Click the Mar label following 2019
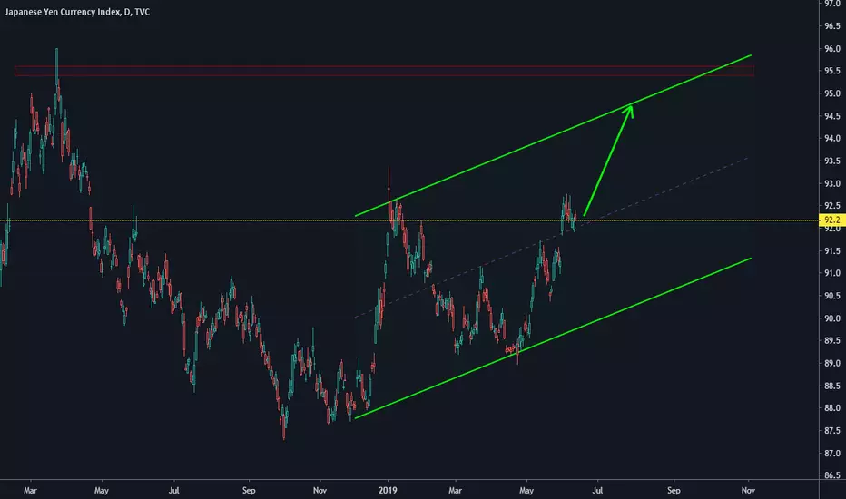 pyautogui.click(x=455, y=490)
